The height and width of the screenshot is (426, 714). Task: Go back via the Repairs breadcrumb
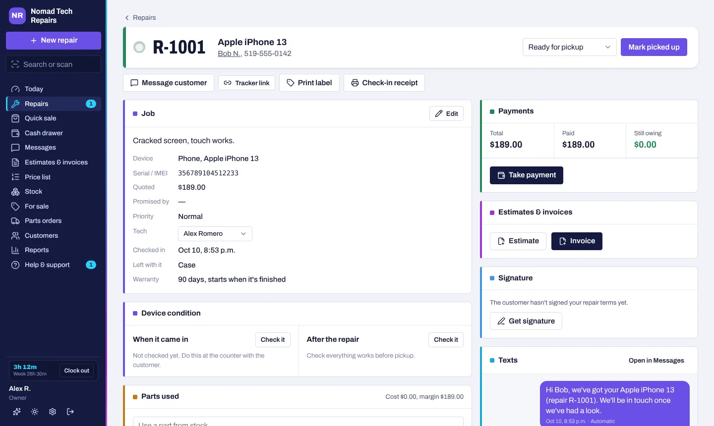point(140,18)
